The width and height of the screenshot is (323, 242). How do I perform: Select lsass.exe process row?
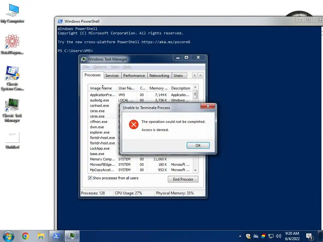coord(103,154)
